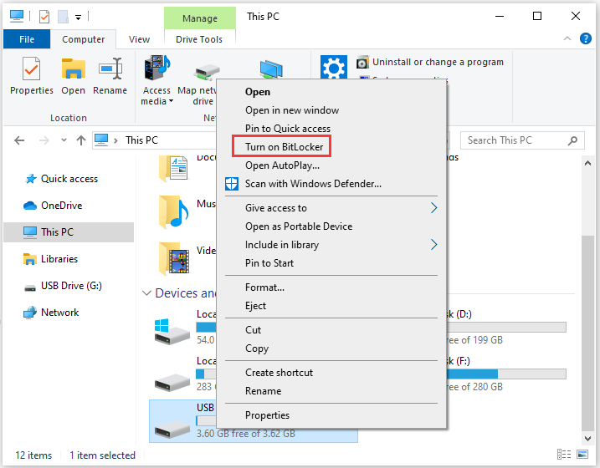Switch to the View tab

click(x=139, y=39)
